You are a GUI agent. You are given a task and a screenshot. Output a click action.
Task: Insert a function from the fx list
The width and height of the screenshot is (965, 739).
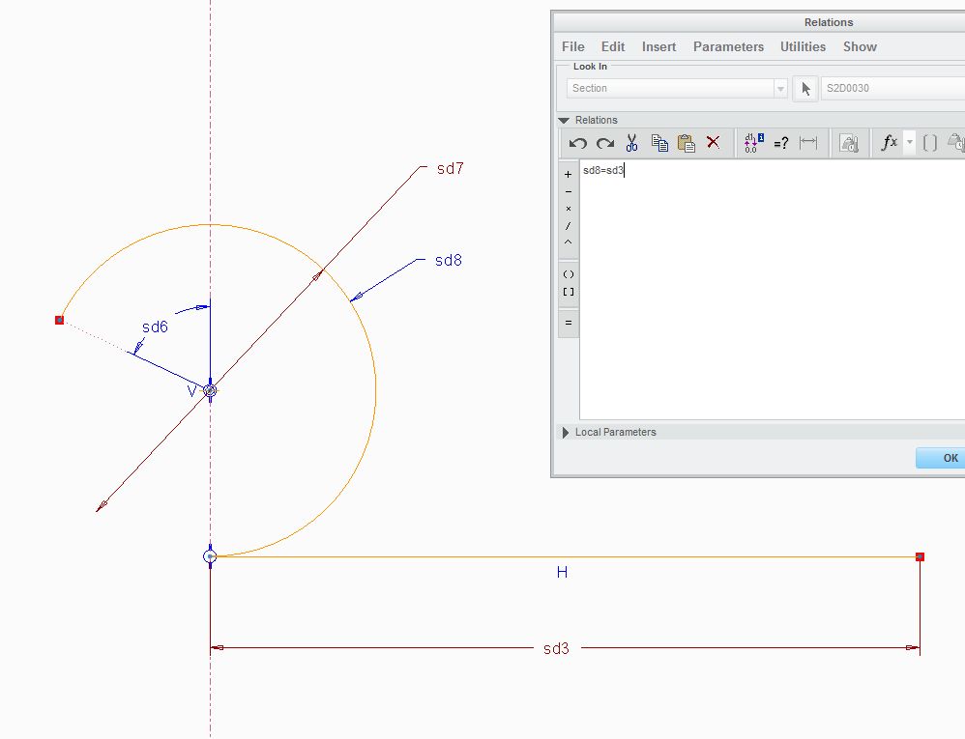[x=889, y=143]
